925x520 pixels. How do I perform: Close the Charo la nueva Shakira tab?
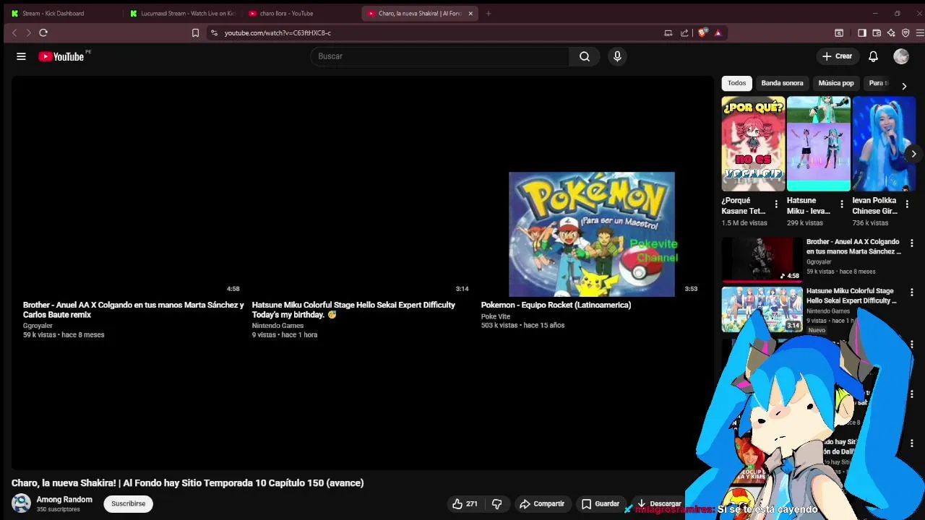470,13
